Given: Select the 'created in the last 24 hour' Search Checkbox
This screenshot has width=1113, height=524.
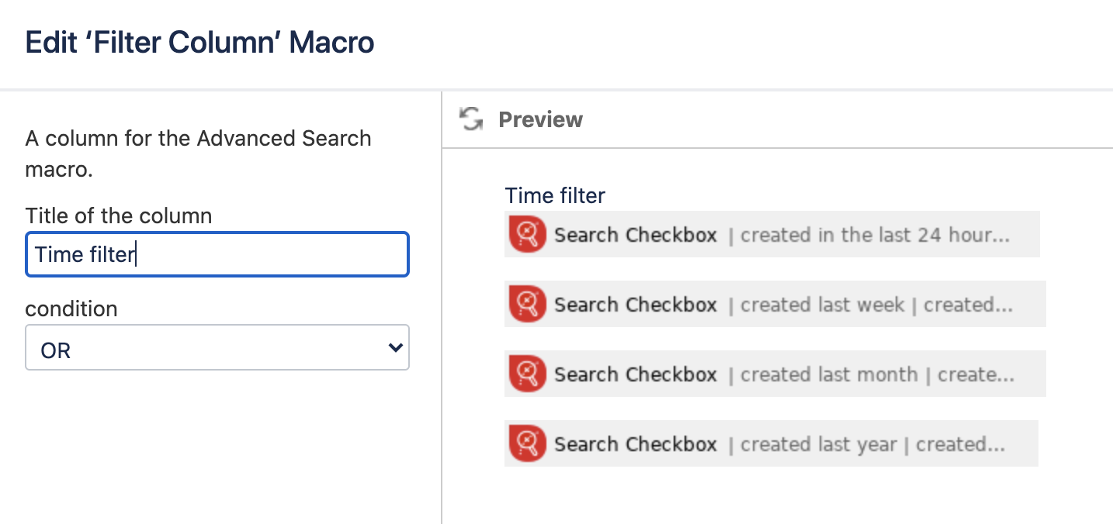Looking at the screenshot, I should tap(772, 234).
